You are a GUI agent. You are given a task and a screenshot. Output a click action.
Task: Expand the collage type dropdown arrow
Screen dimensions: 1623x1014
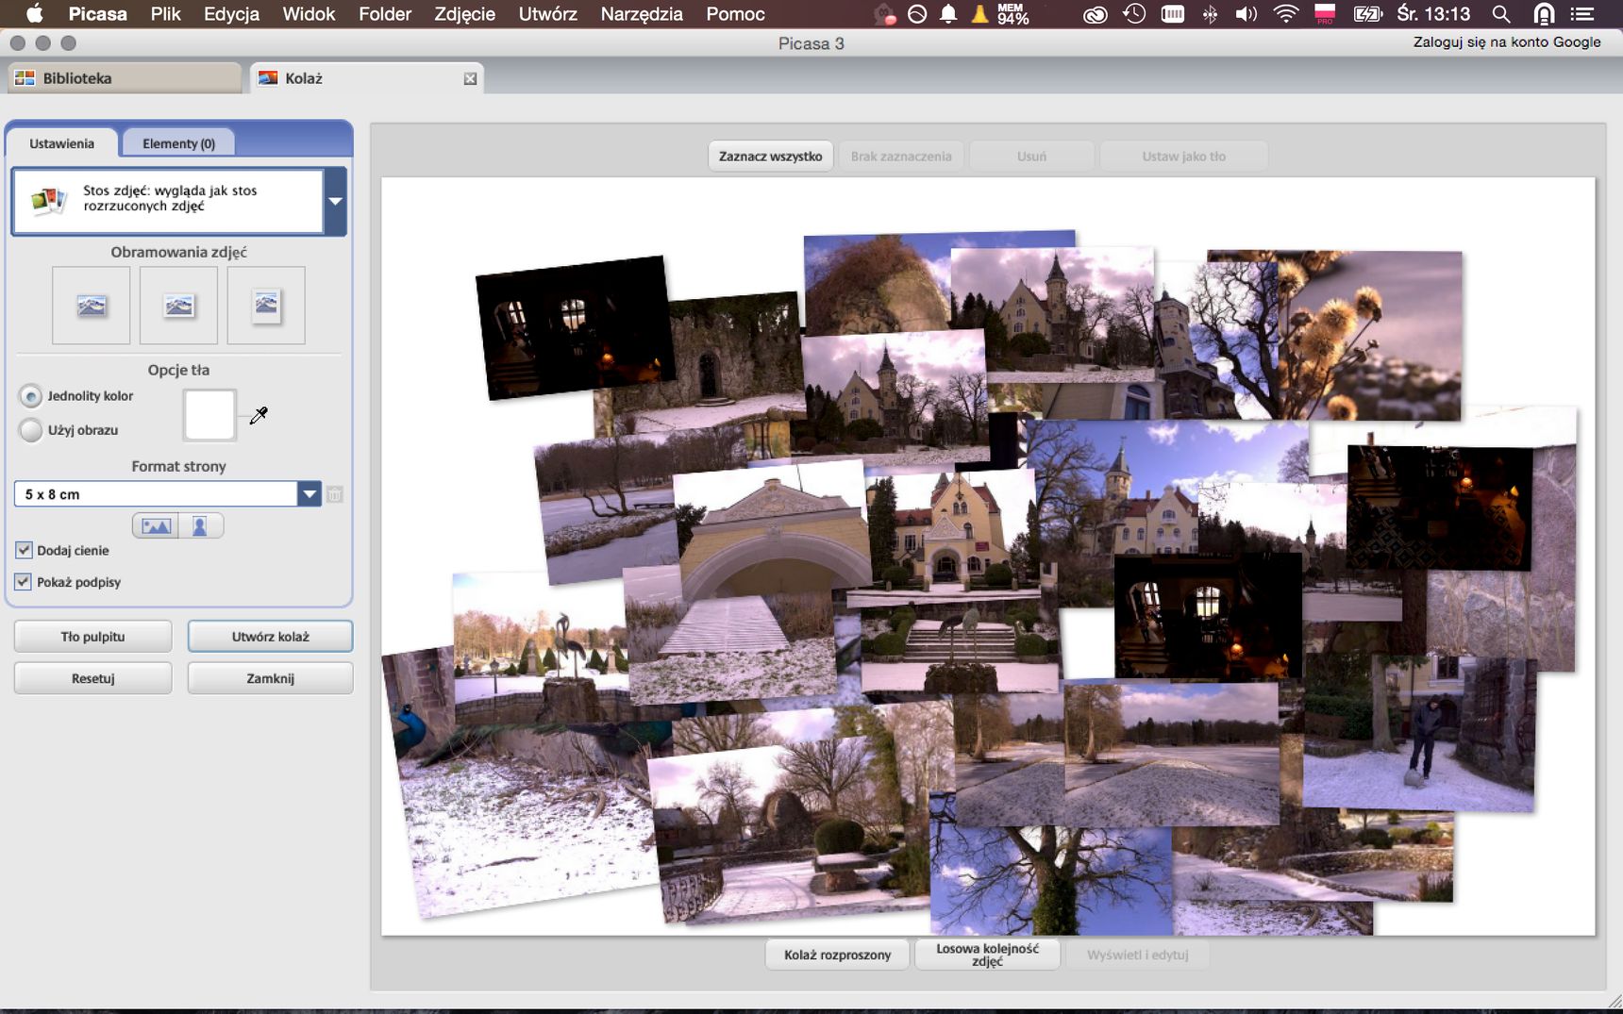click(x=336, y=200)
